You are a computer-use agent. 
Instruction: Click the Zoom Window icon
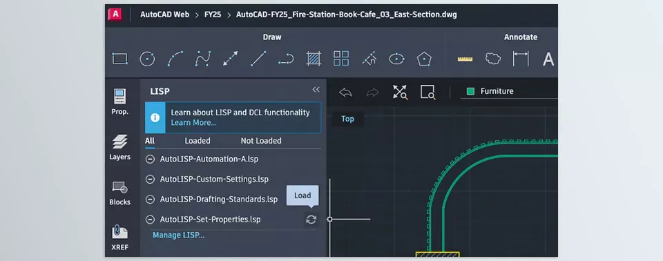point(427,92)
